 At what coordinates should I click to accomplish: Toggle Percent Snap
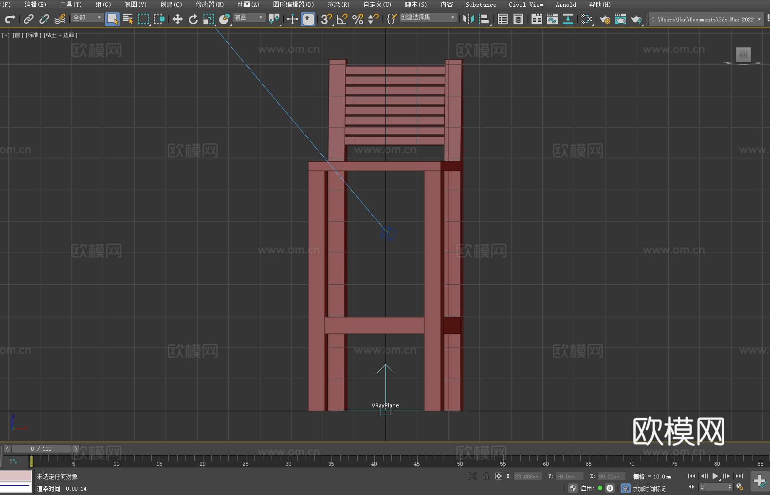[358, 19]
